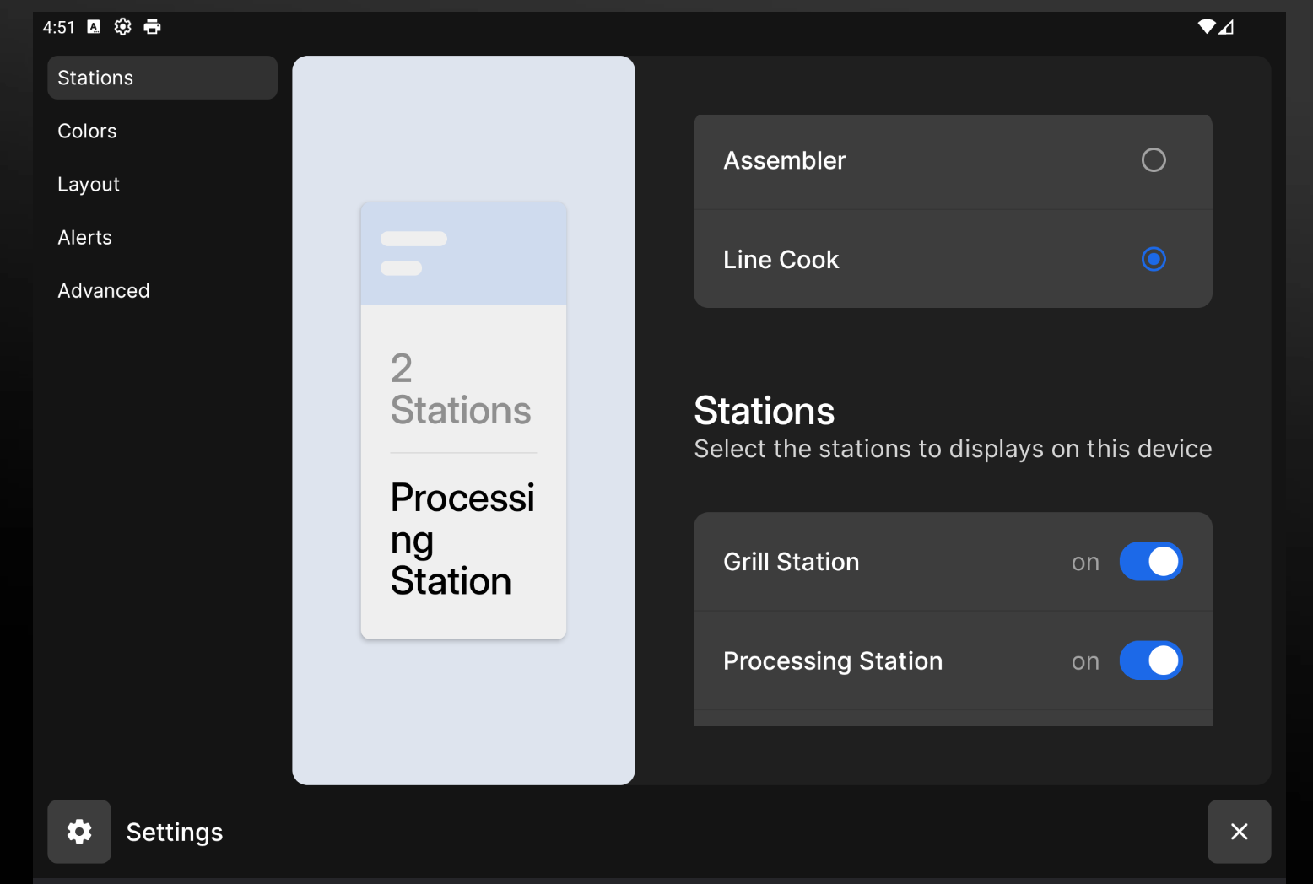Click the Settings gear icon button
The height and width of the screenshot is (884, 1313).
pyautogui.click(x=79, y=832)
